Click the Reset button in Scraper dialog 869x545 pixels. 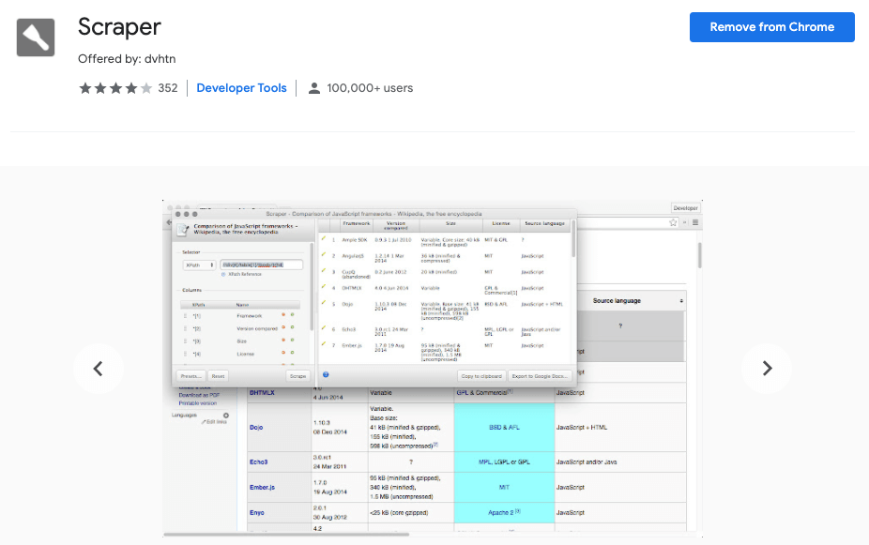[x=219, y=376]
